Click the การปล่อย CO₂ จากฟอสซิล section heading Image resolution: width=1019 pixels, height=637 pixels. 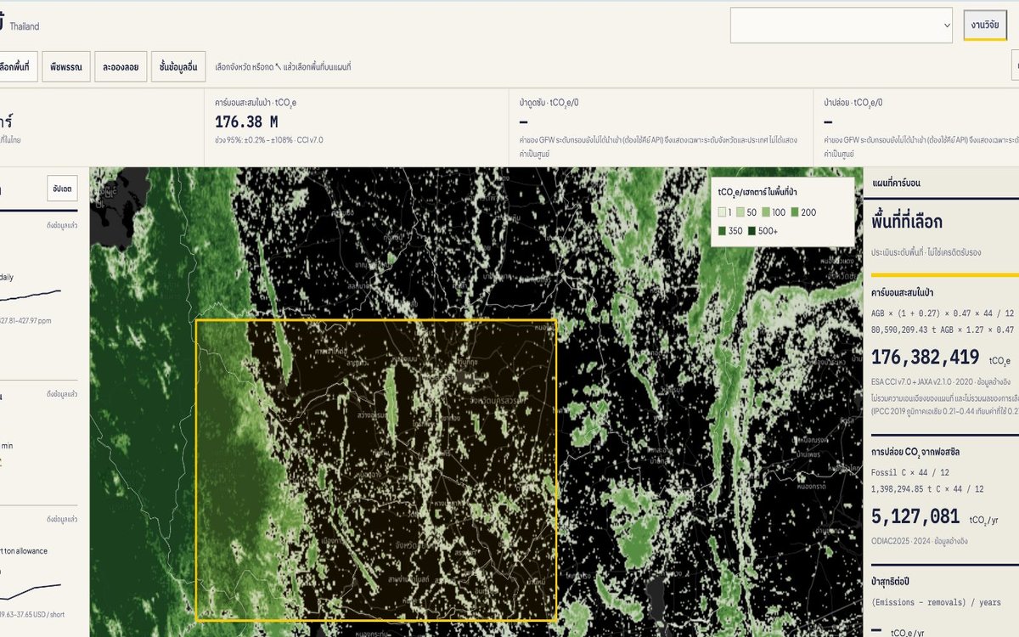pos(915,452)
